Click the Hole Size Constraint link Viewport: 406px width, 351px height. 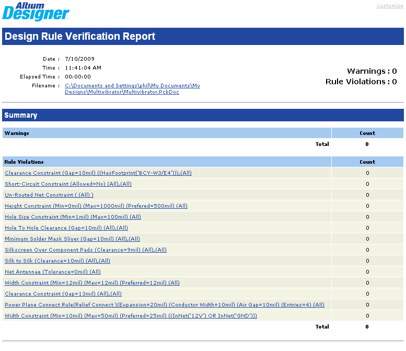point(73,217)
